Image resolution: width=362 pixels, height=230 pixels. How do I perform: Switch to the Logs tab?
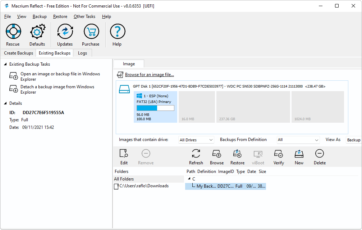tap(82, 53)
